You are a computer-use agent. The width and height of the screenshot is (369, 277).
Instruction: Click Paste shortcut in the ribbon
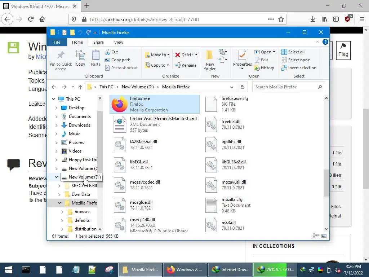(121, 68)
